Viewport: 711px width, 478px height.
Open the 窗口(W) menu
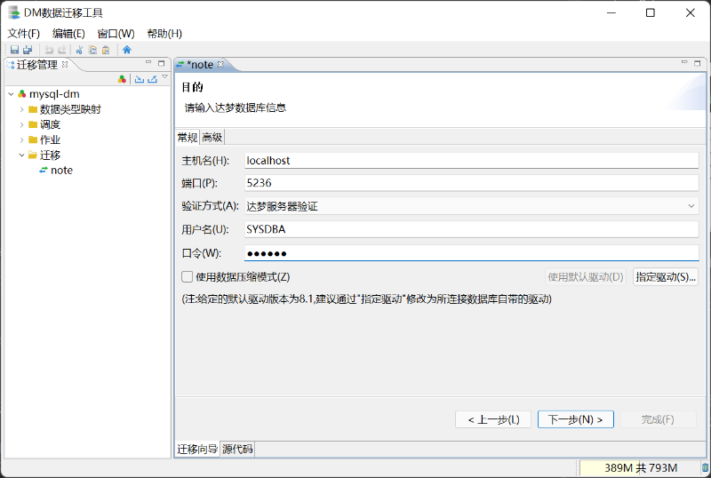[x=116, y=34]
